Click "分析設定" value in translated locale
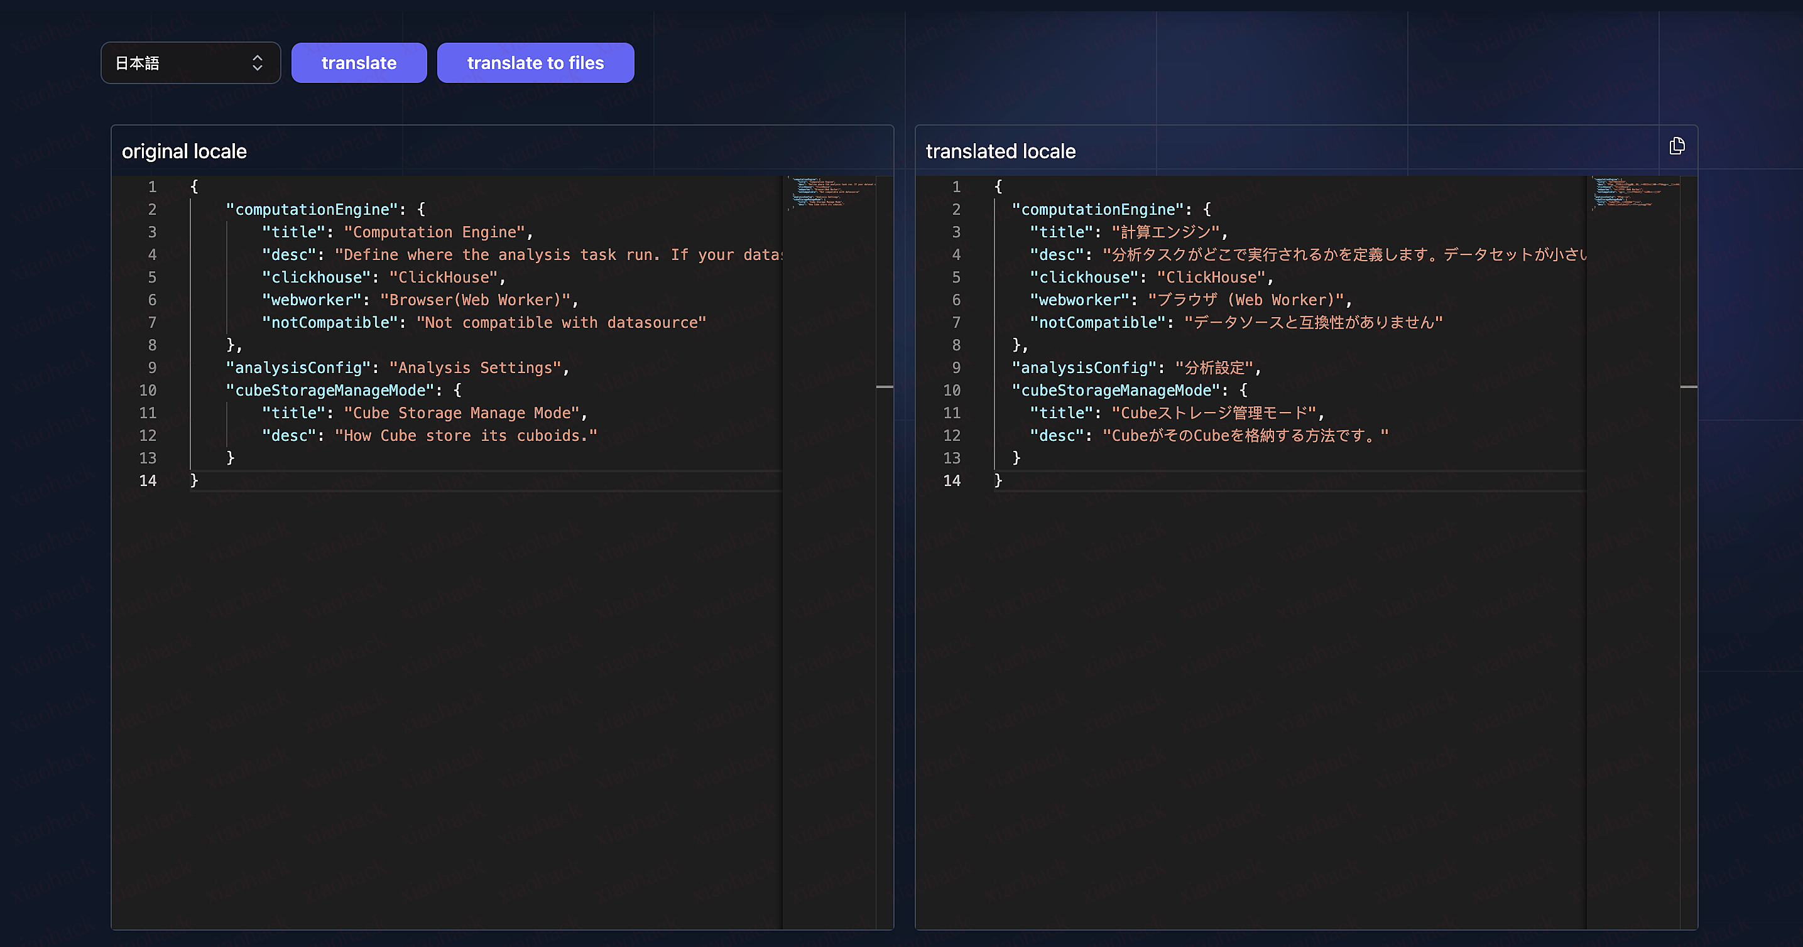Screen dimensions: 1803x947 coord(1214,368)
